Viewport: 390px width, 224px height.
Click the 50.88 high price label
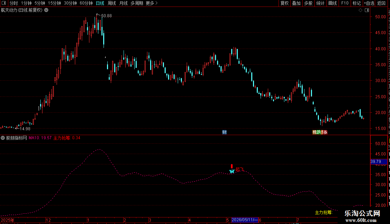tap(106, 16)
